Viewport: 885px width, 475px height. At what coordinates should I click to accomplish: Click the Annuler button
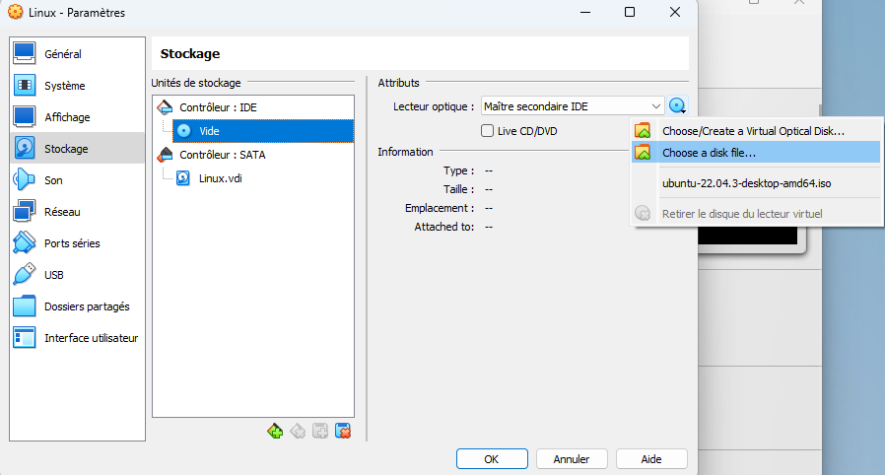(572, 459)
